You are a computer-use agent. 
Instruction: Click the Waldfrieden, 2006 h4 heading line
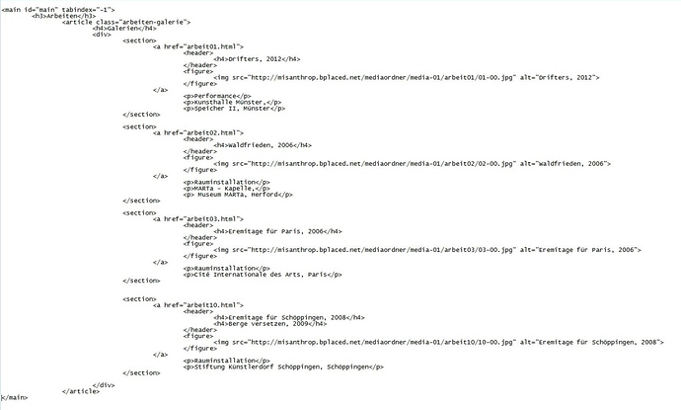tap(263, 145)
